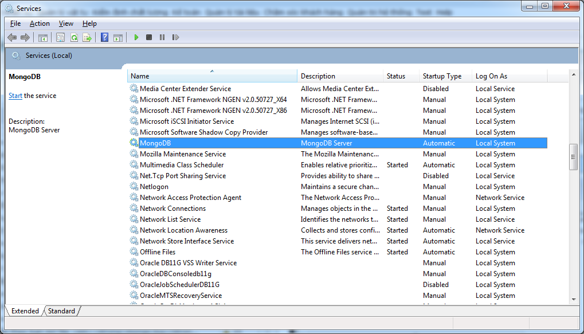Viewport: 584px width, 334px height.
Task: Click Started status of Offline Files
Action: pyautogui.click(x=397, y=252)
